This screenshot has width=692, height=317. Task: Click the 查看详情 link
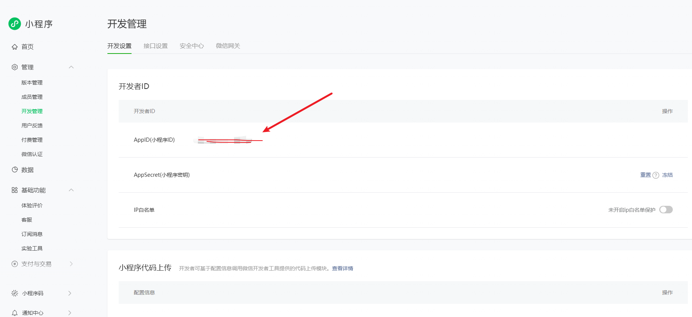click(343, 268)
